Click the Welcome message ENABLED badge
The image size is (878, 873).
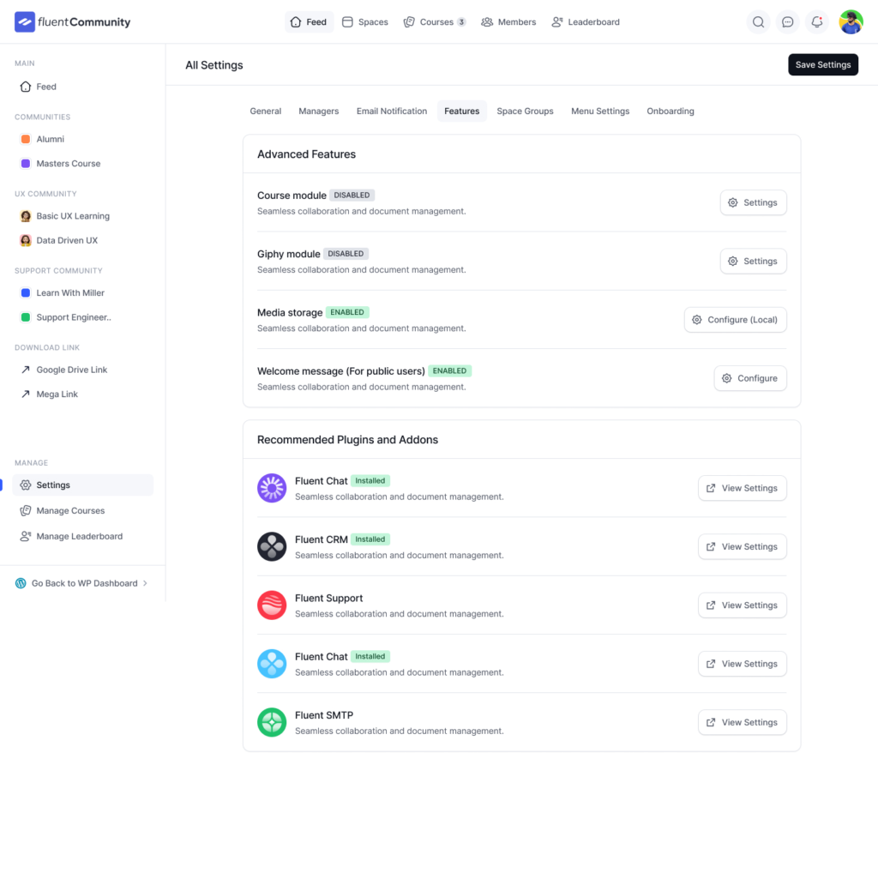pos(449,370)
